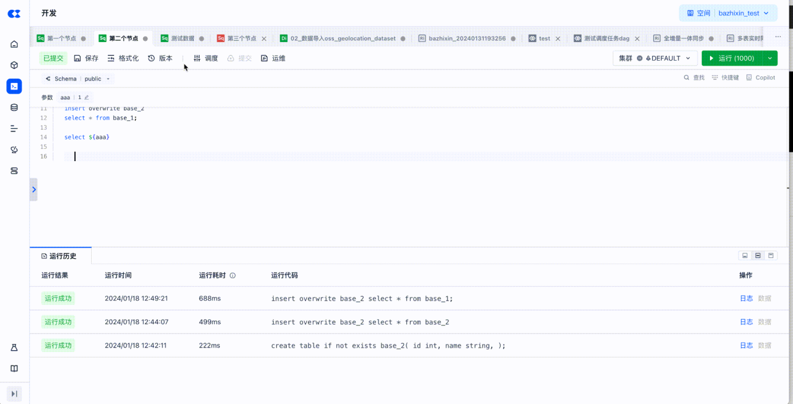Edit the aaa parameter pencil icon

click(x=87, y=97)
